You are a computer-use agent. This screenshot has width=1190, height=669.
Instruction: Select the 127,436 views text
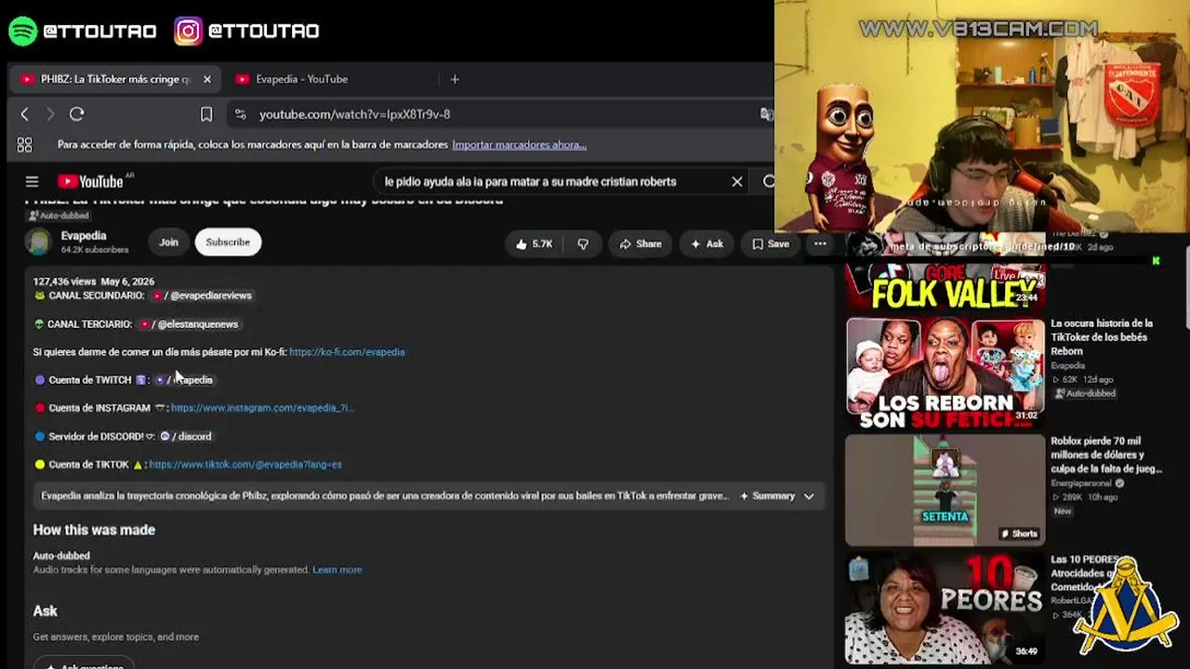coord(64,282)
